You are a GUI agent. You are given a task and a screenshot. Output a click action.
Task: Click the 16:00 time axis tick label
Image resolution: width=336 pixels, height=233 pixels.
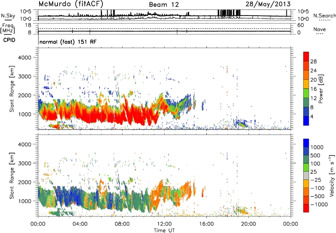pos(207,224)
